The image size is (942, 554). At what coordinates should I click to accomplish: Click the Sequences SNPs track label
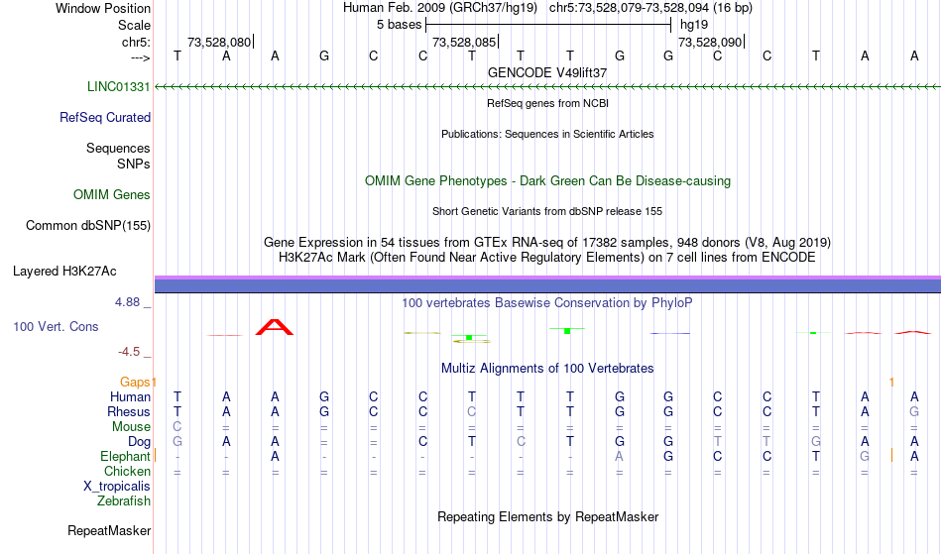(x=118, y=156)
